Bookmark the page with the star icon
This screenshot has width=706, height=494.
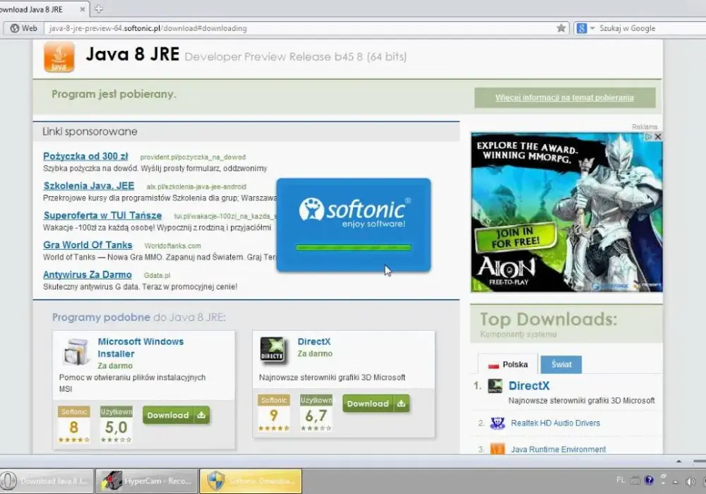(561, 28)
